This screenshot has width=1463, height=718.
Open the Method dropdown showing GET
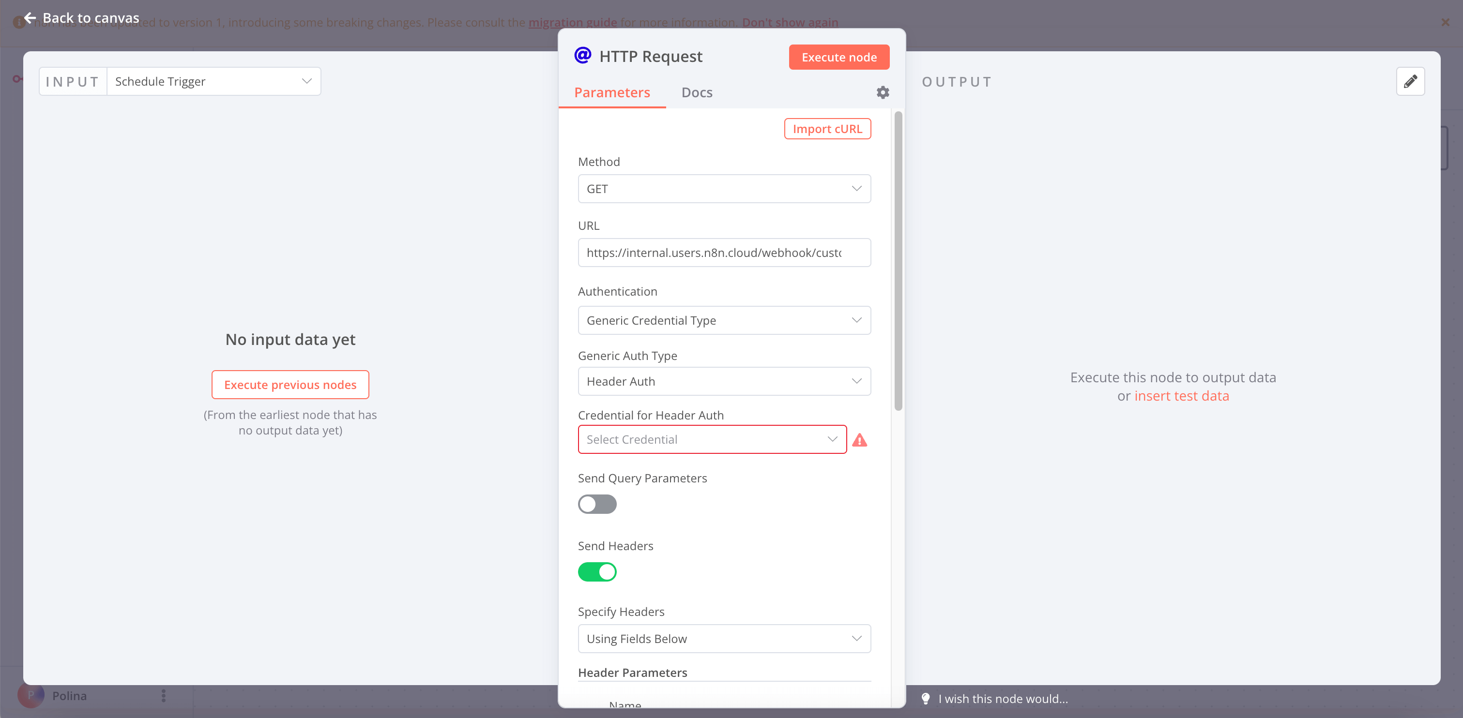pyautogui.click(x=724, y=188)
